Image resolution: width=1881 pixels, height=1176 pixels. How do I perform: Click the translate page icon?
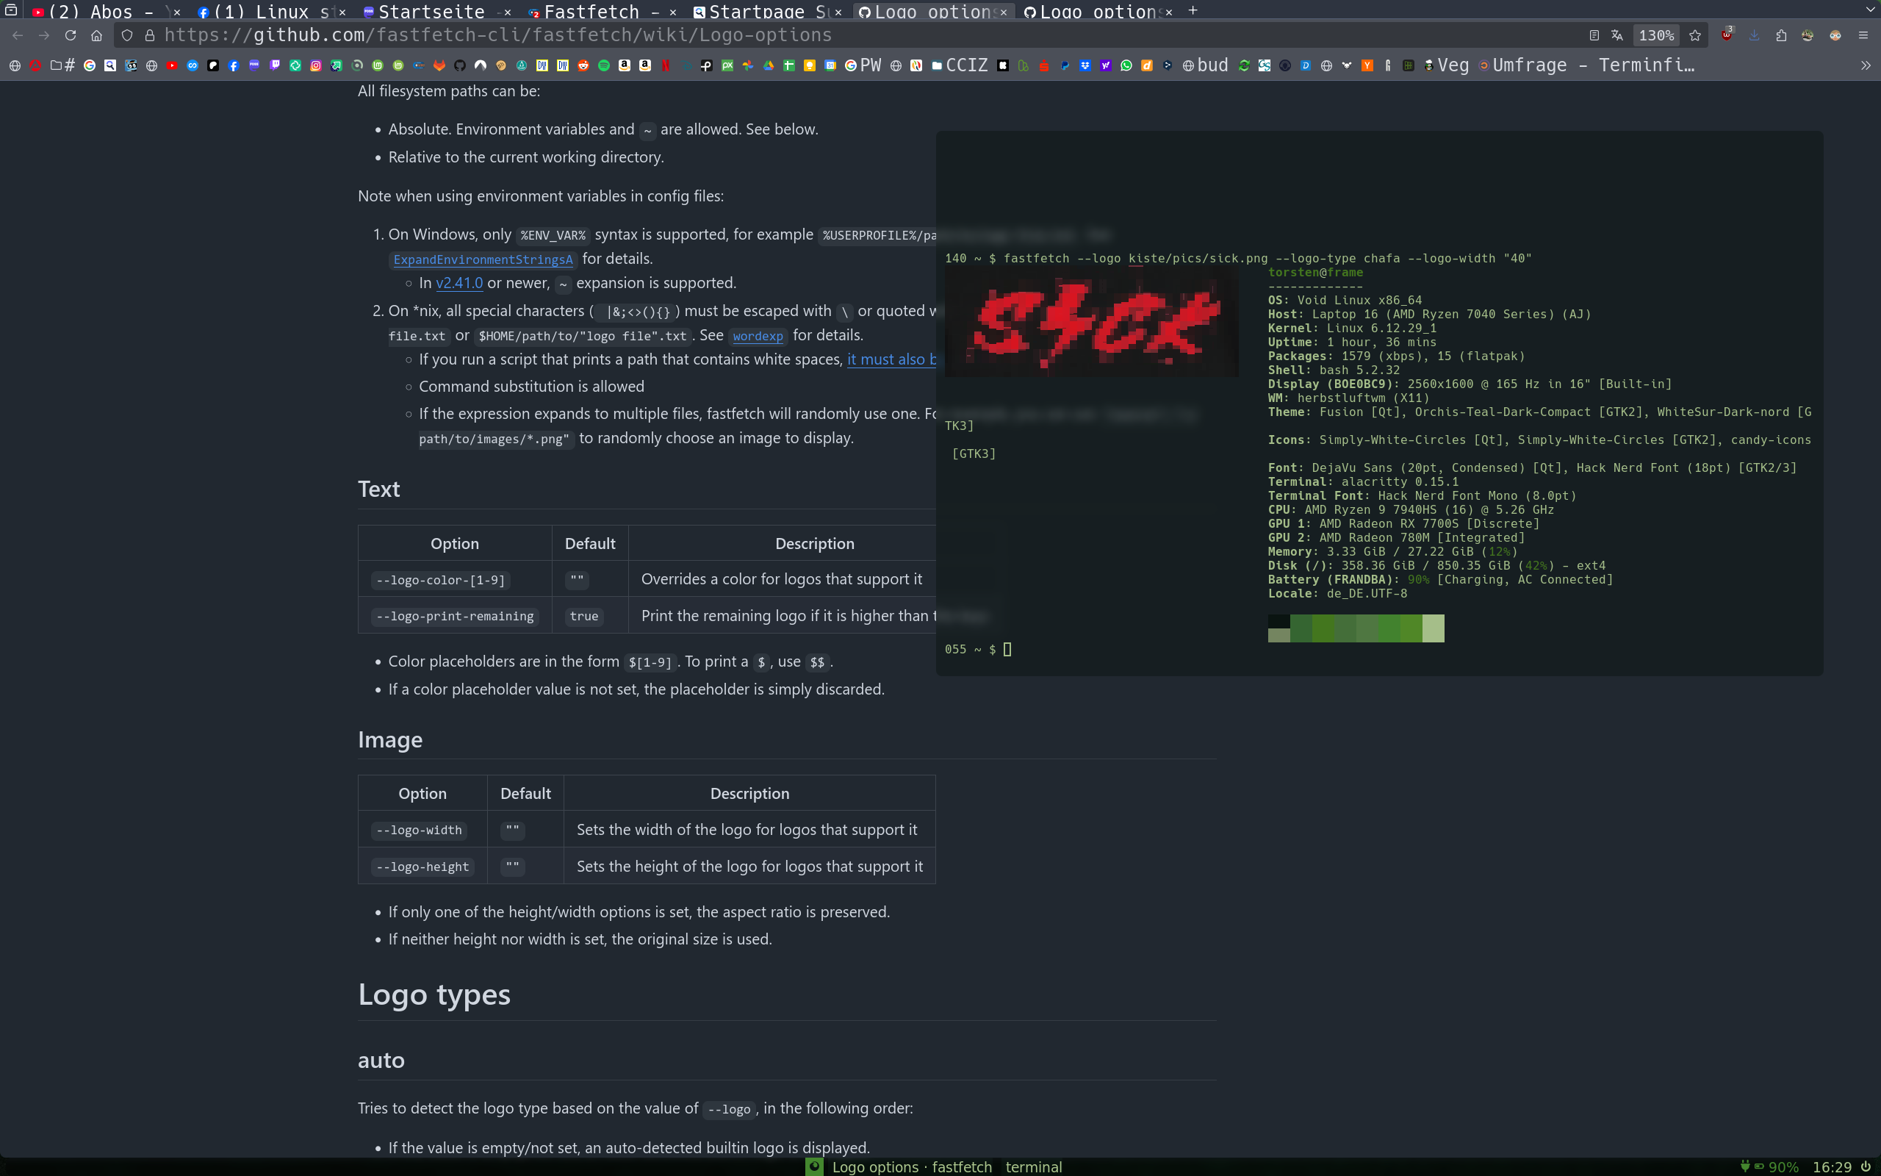tap(1616, 35)
